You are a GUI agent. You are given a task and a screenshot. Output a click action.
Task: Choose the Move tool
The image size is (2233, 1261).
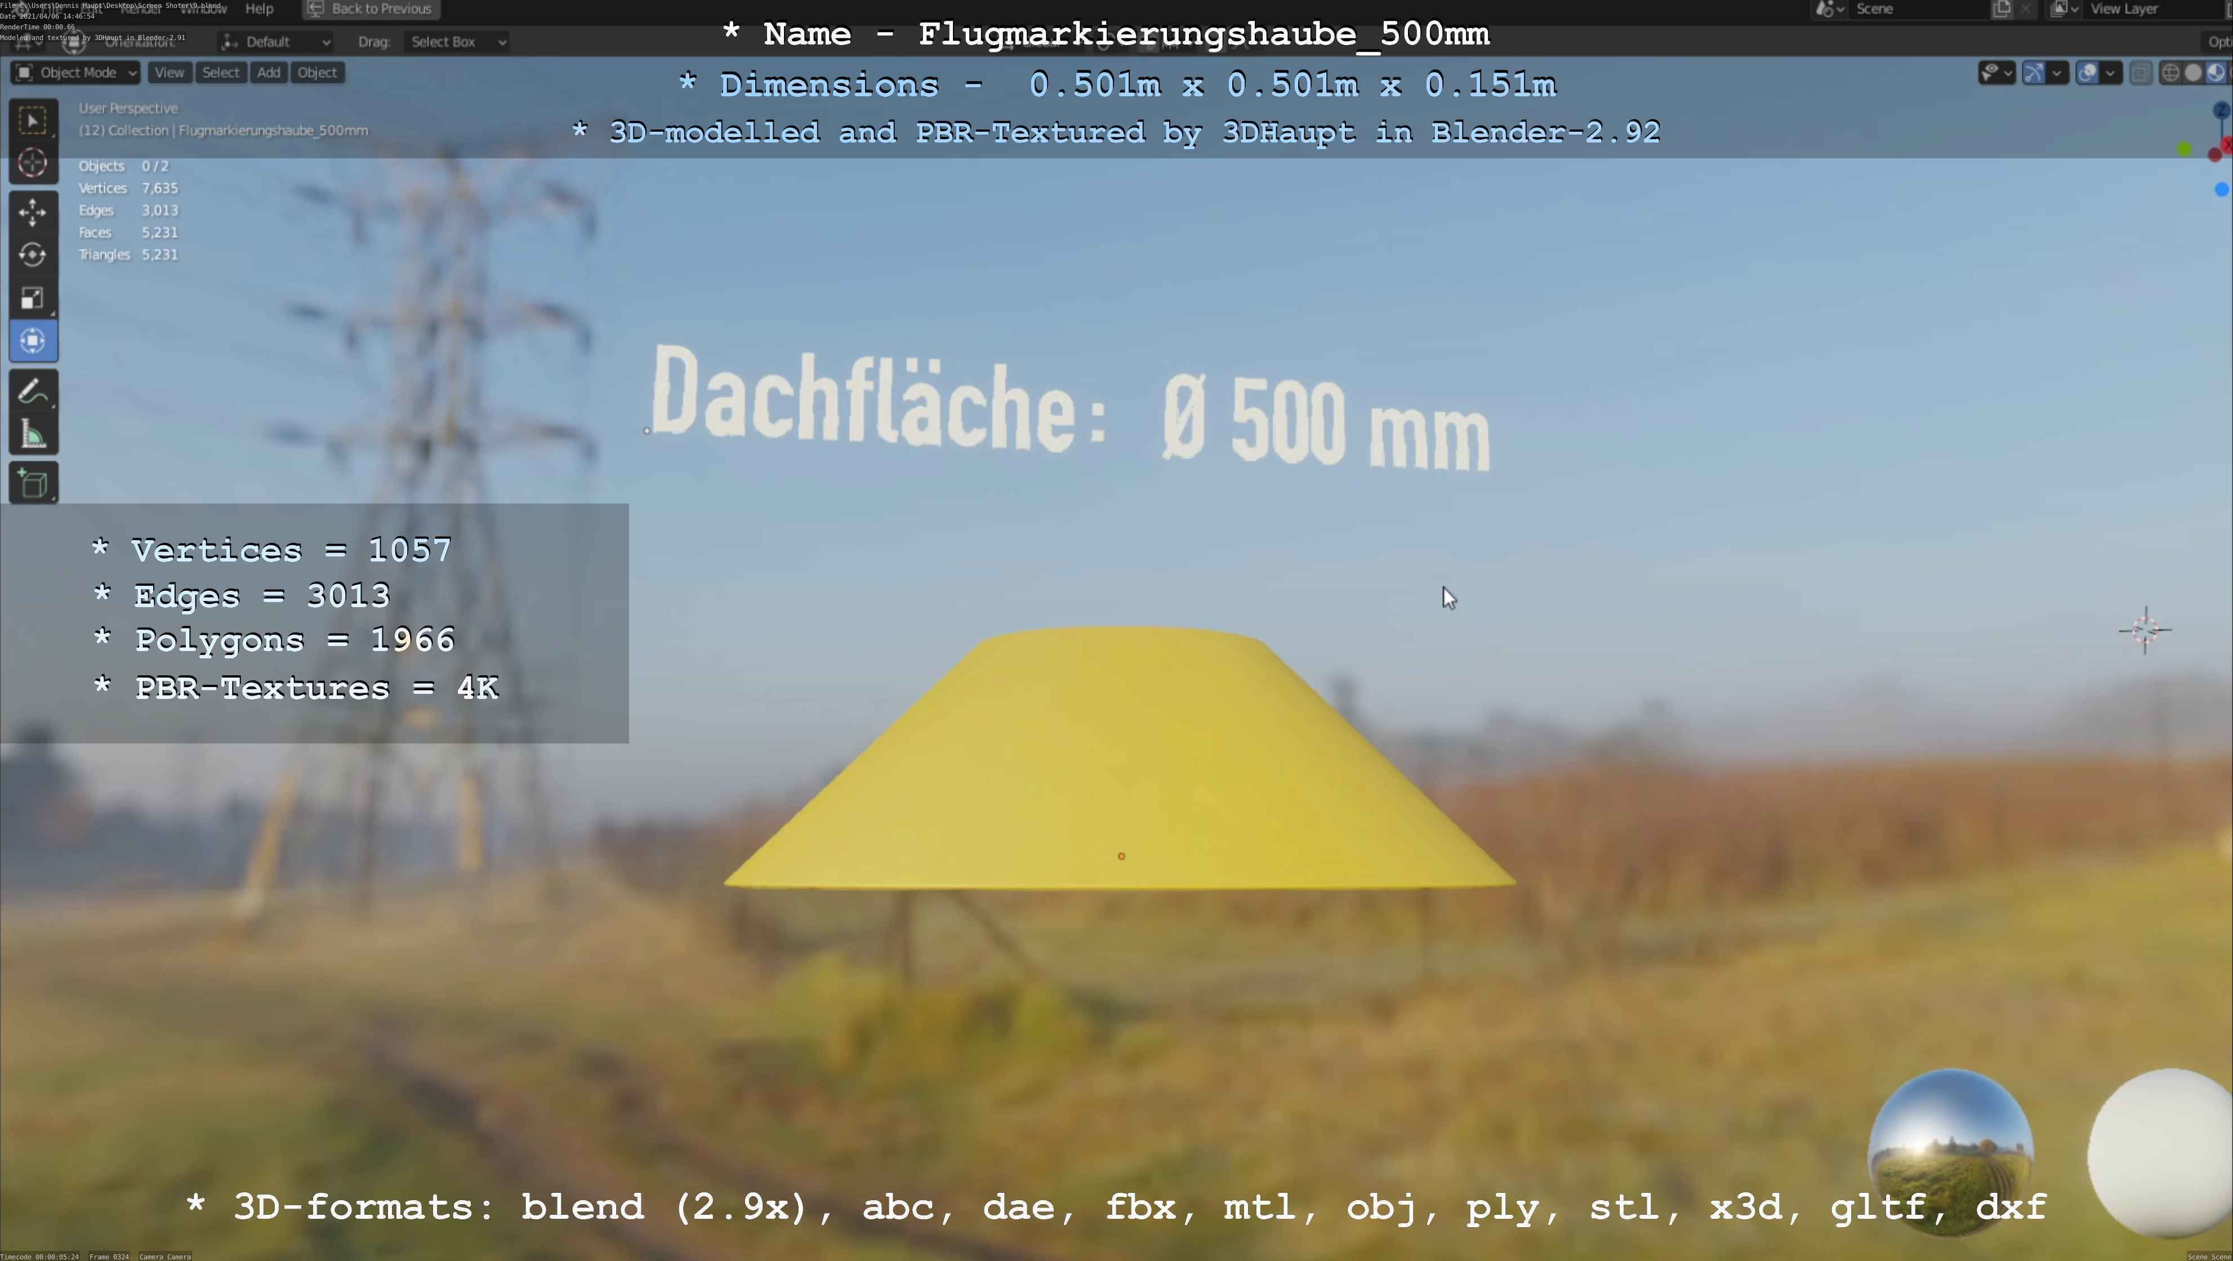coord(33,212)
